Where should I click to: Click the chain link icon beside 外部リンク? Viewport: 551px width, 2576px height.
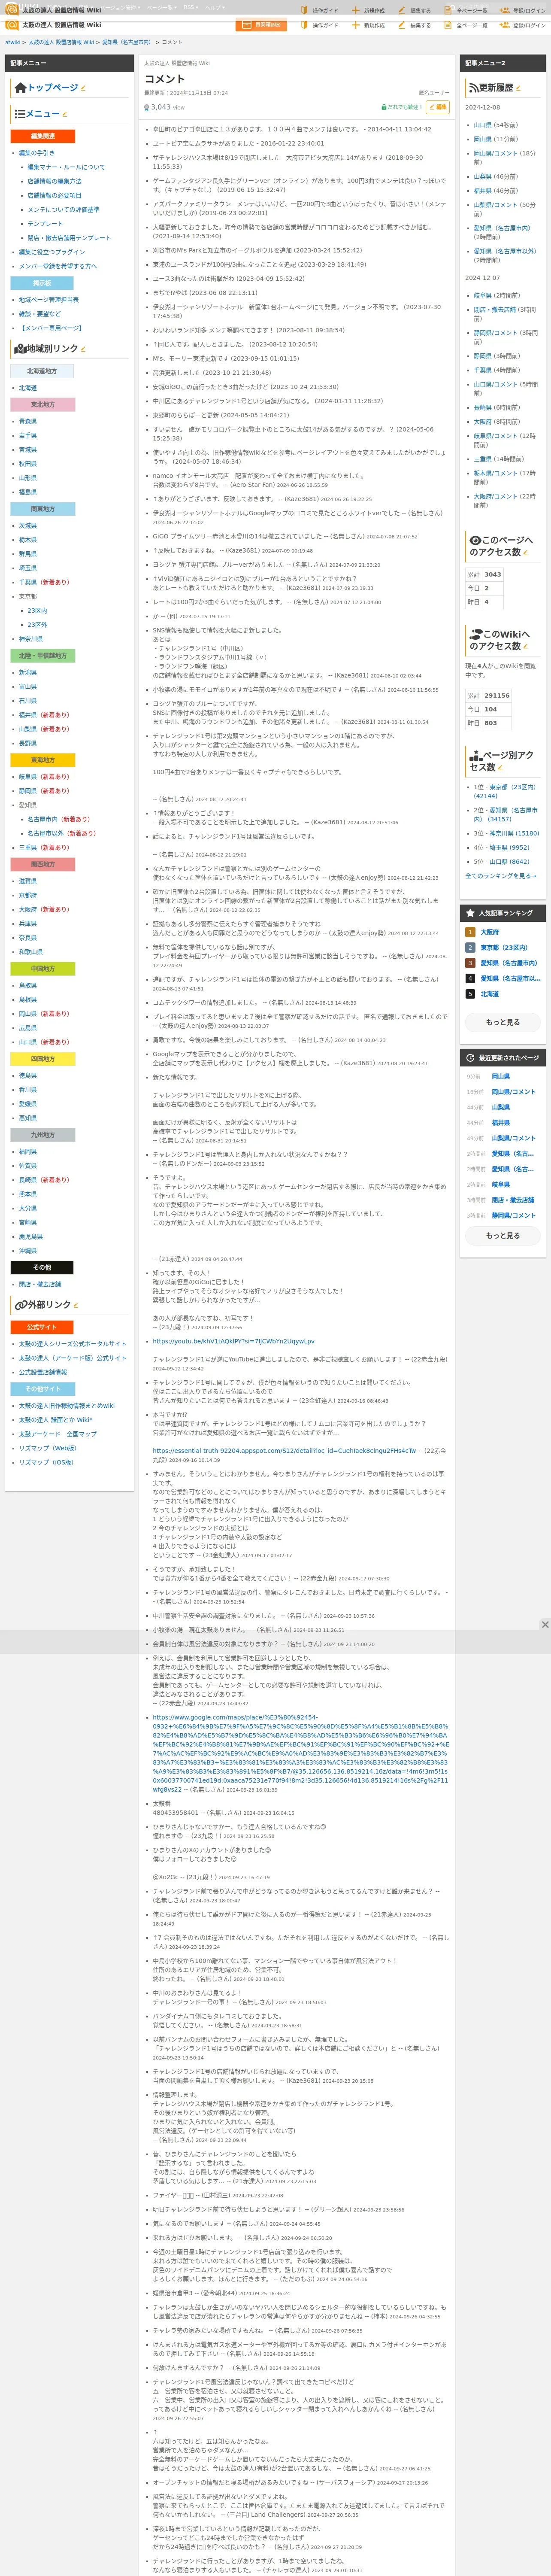click(20, 1305)
